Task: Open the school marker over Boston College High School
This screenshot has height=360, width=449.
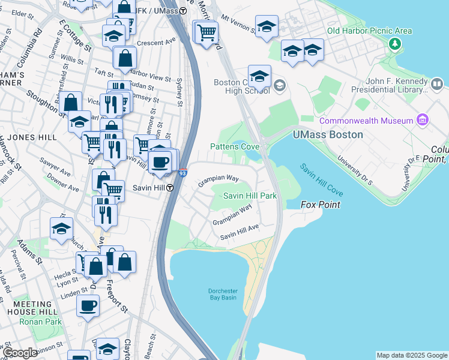Action: tap(259, 76)
